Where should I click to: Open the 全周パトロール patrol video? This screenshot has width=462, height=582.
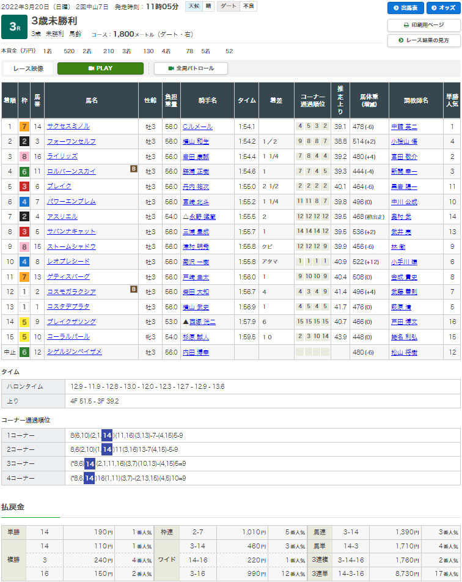point(191,68)
